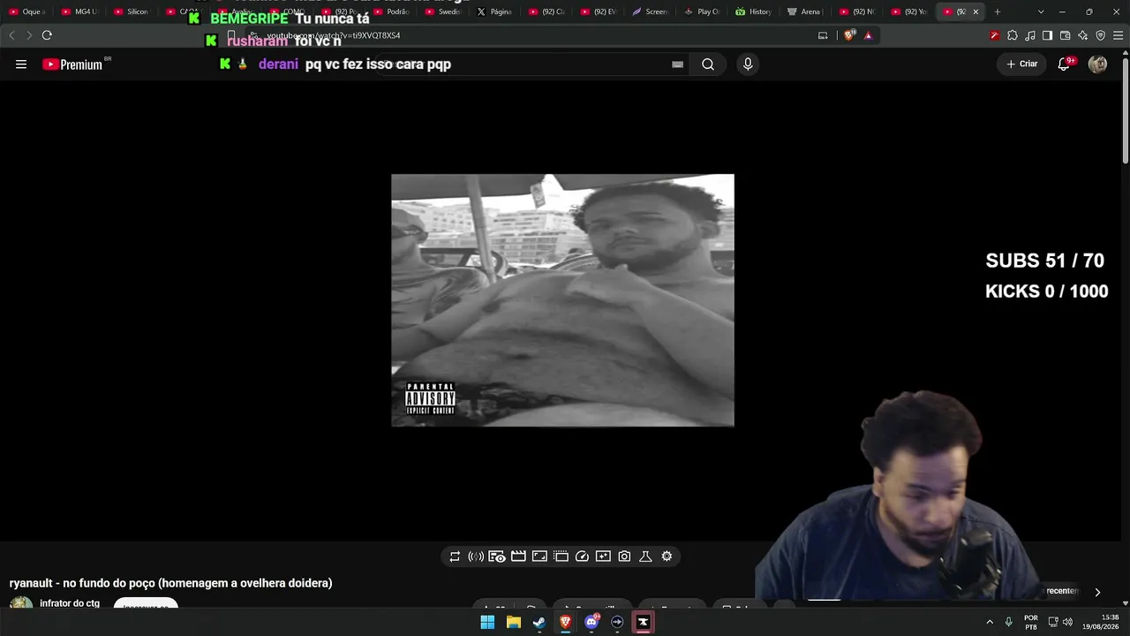
Task: Switch to the MG4 tab
Action: click(80, 11)
